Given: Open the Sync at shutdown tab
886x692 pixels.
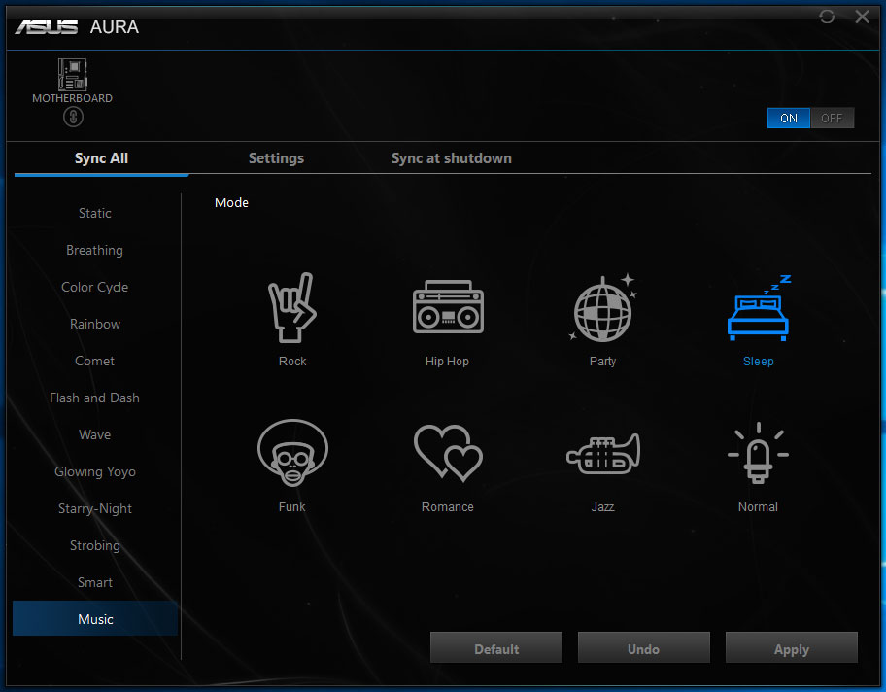Looking at the screenshot, I should [452, 158].
